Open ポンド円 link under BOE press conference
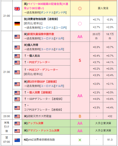 60,13
